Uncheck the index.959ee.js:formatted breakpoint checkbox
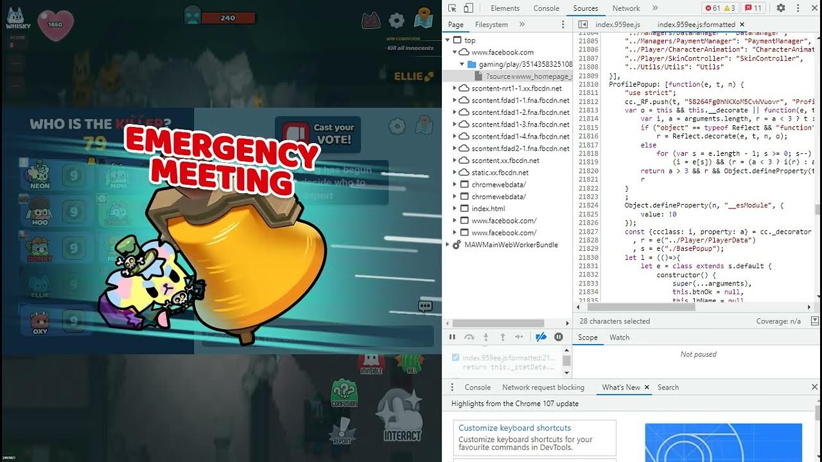The width and height of the screenshot is (822, 462). (455, 357)
